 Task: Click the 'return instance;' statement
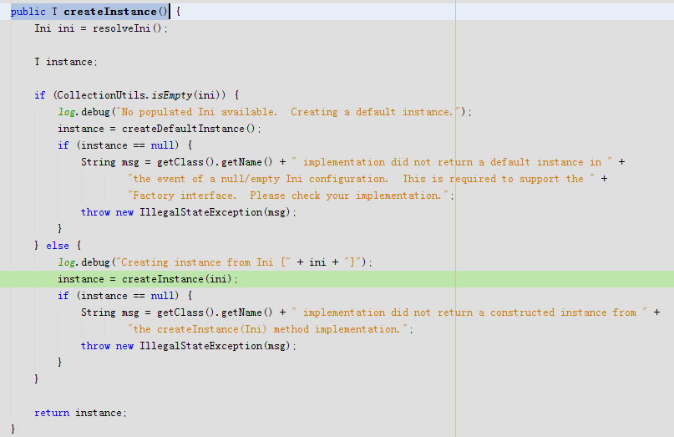(x=80, y=413)
